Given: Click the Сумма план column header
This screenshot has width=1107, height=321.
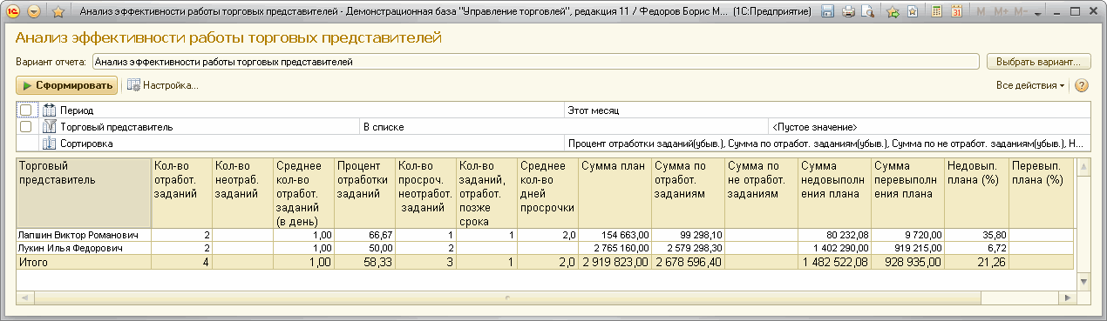Looking at the screenshot, I should [615, 192].
